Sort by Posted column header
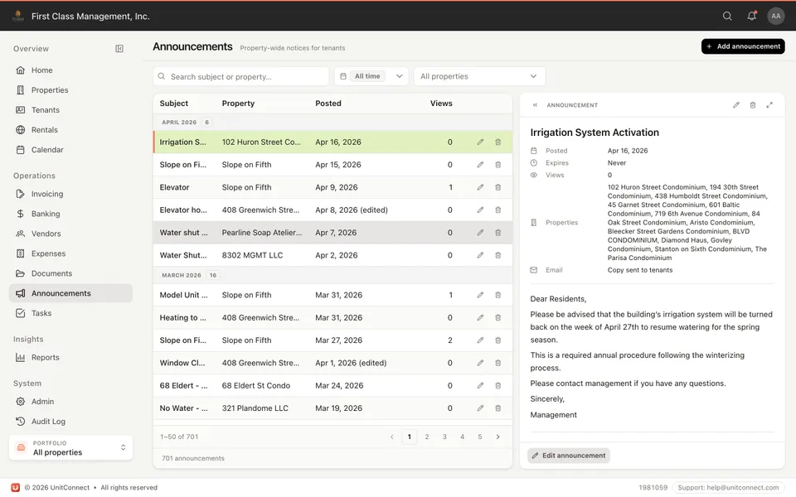 pyautogui.click(x=328, y=104)
